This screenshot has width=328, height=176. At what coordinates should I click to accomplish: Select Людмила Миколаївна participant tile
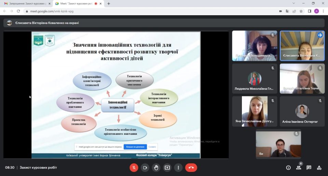pyautogui.click(x=255, y=79)
